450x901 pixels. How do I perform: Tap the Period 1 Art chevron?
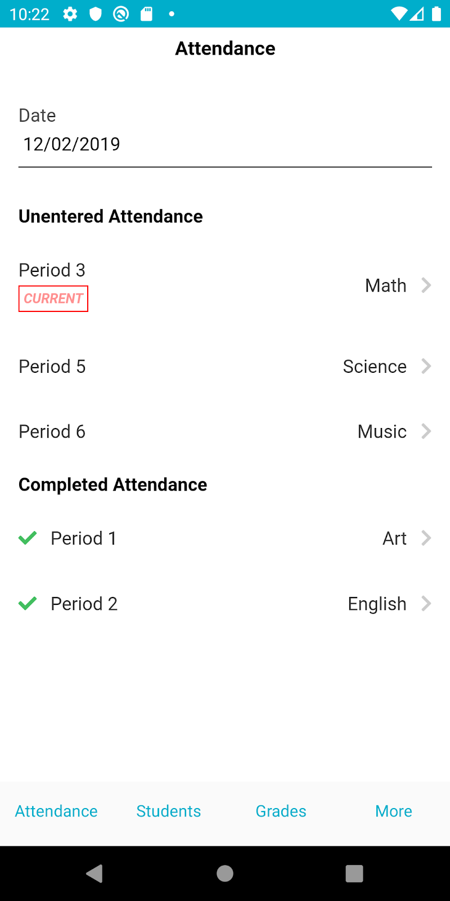(x=426, y=538)
